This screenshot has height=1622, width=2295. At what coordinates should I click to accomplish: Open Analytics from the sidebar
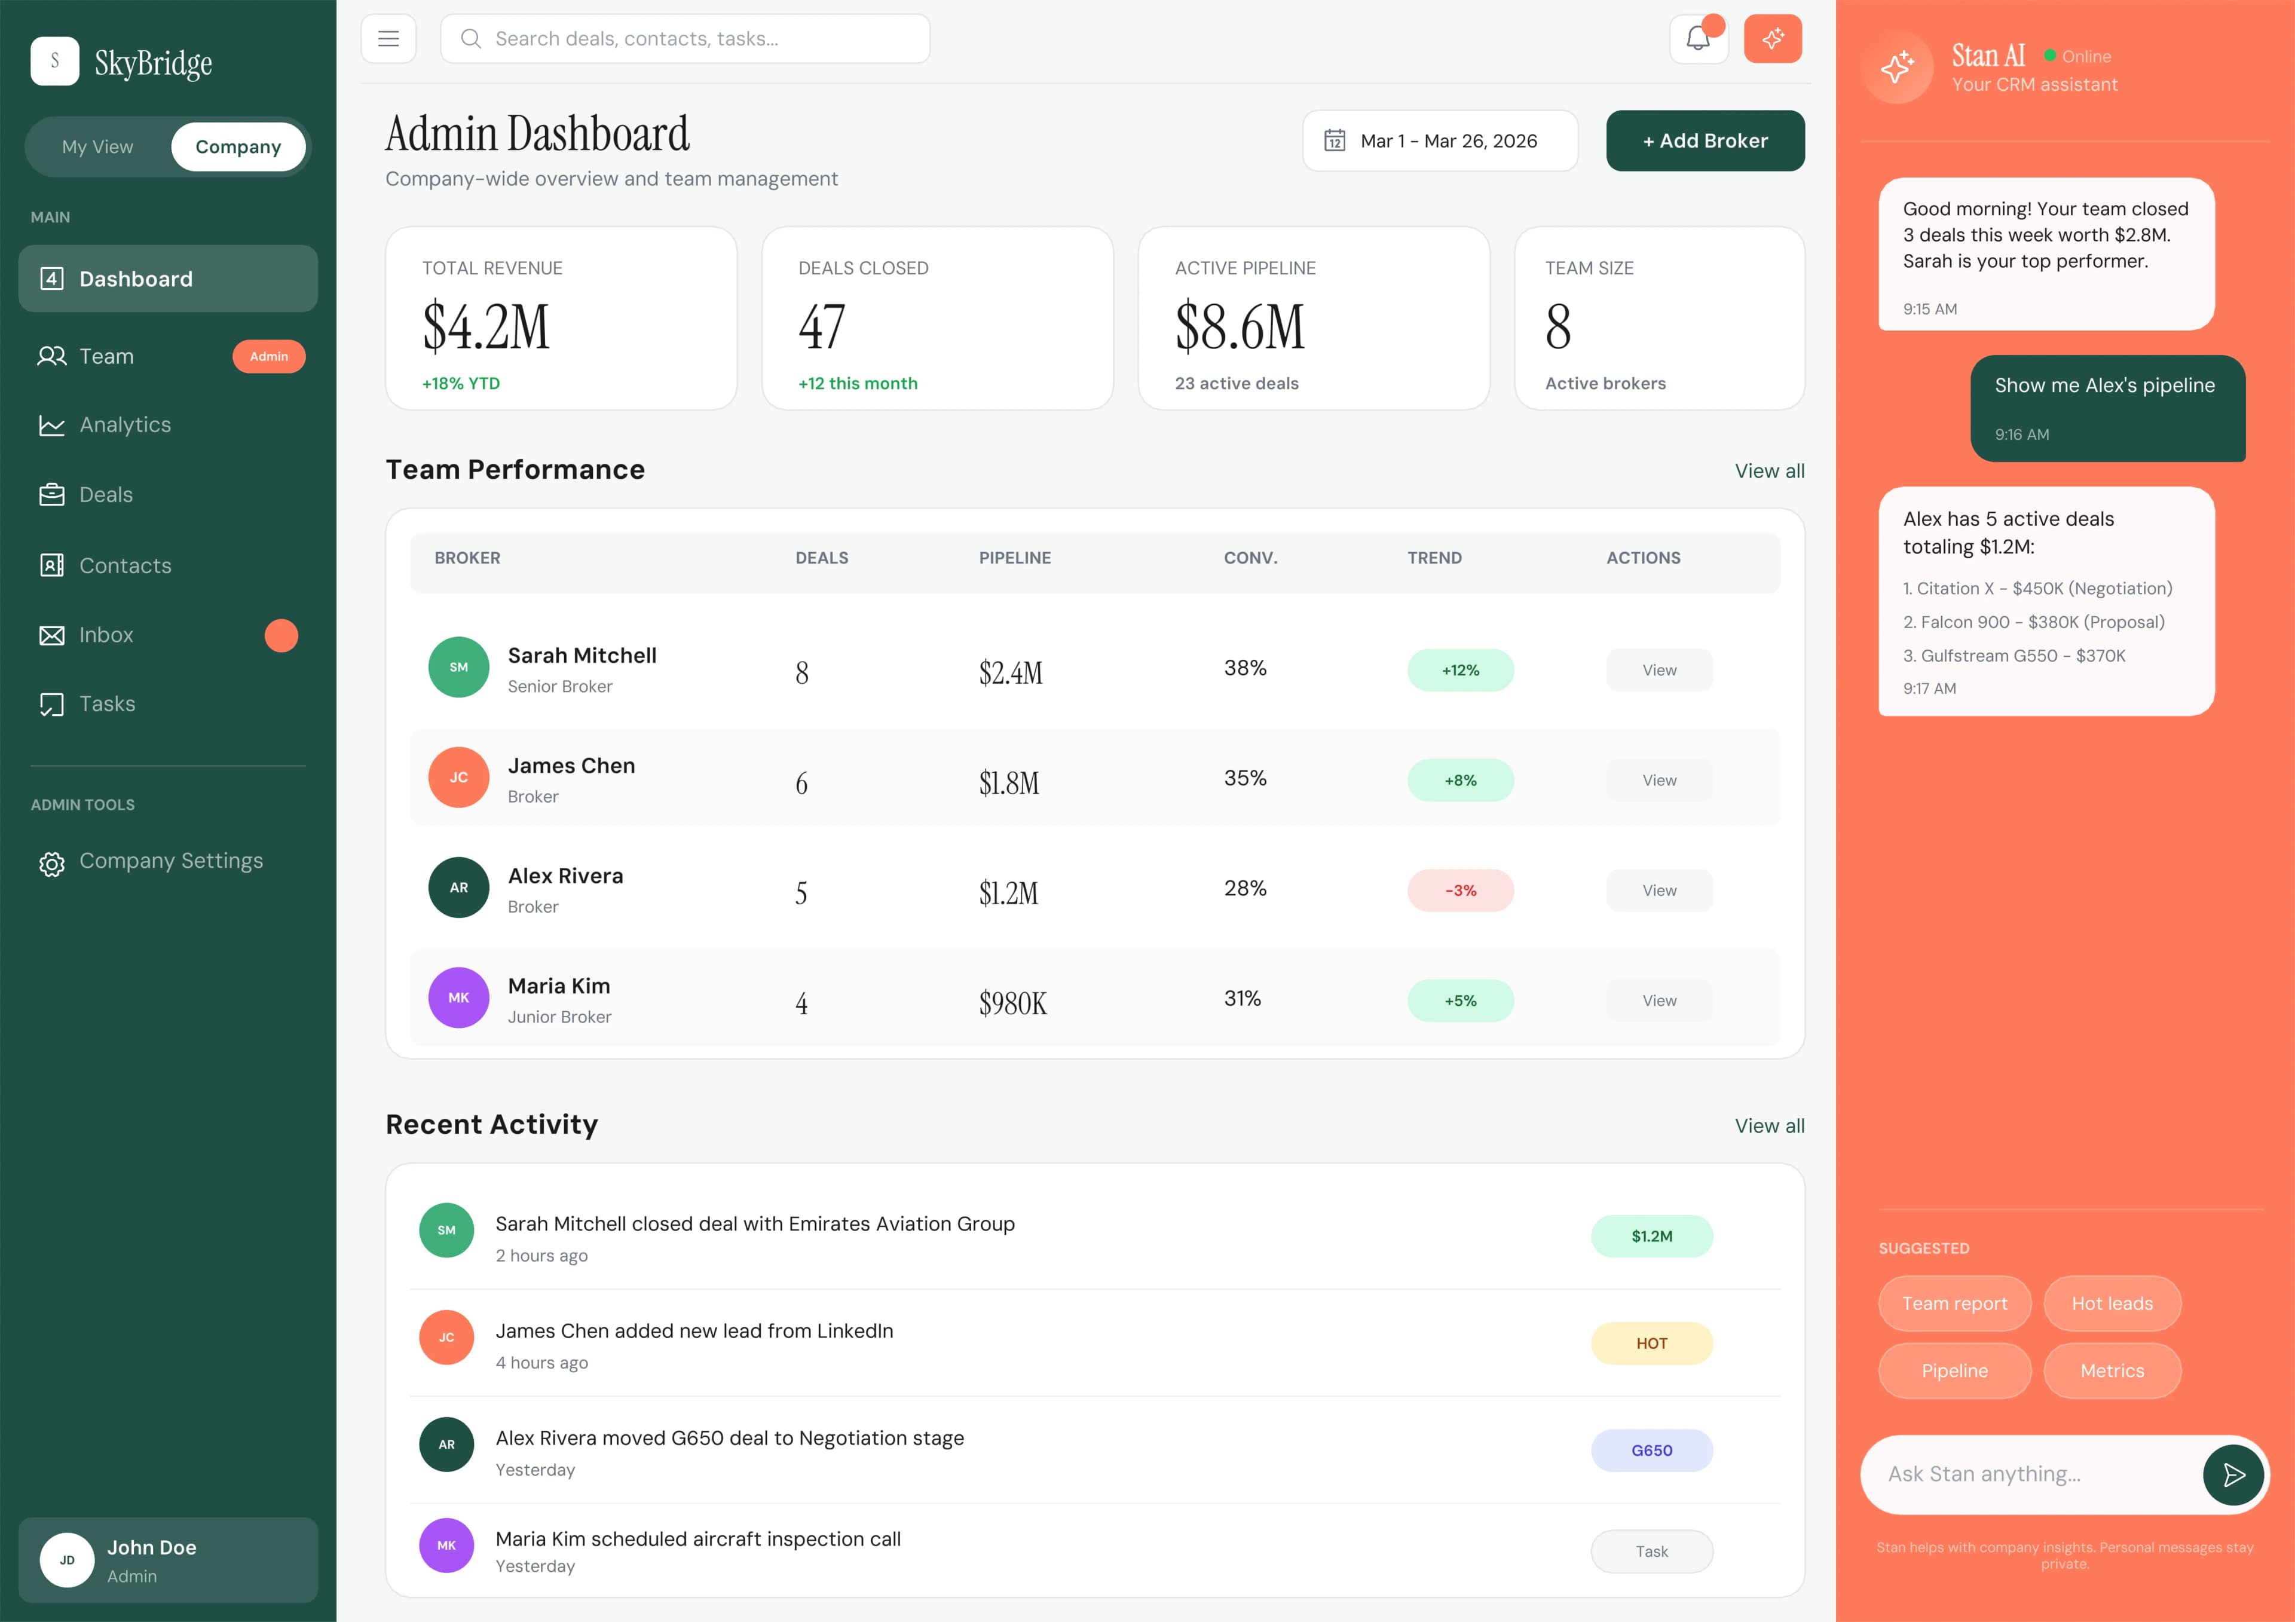click(126, 425)
